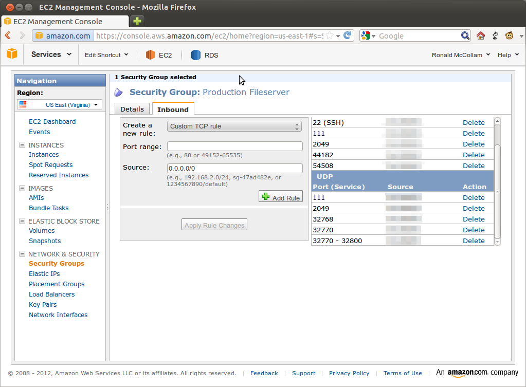This screenshot has width=526, height=387.
Task: Select the EC2 Management Console browser tab
Action: click(65, 22)
